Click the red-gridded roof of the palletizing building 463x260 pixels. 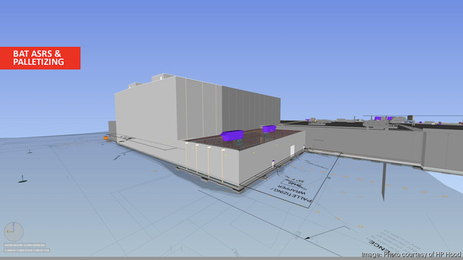247,140
